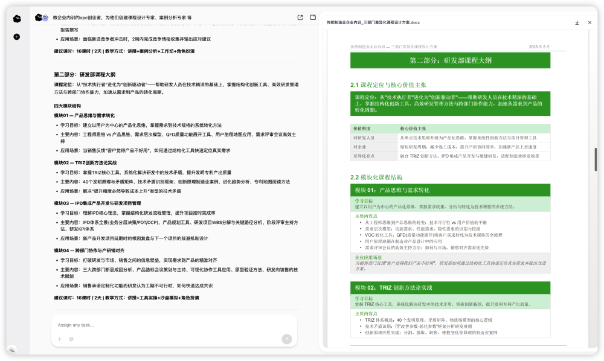Viewport: 604px width, 361px height.
Task: Start a new task with the sidebar plus icon
Action: click(16, 37)
